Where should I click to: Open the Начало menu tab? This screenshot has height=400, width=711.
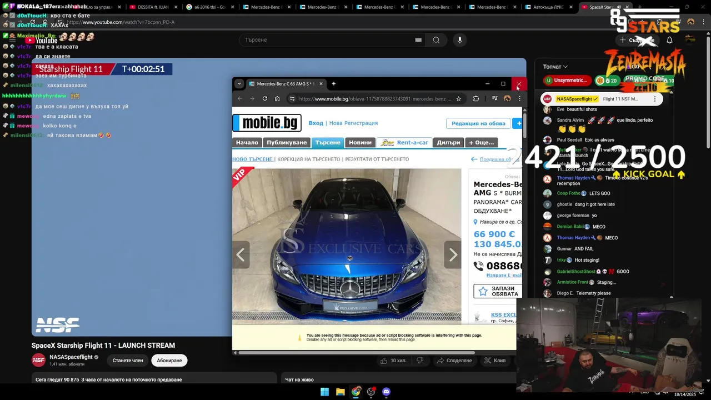247,142
